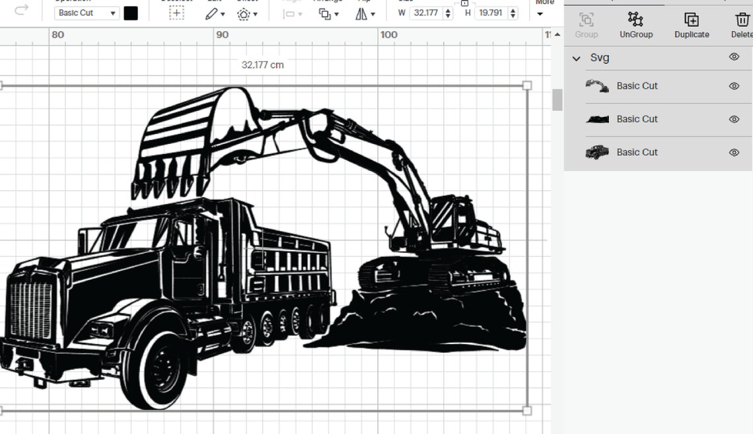753x434 pixels.
Task: Toggle visibility of the dirt pile layer
Action: (734, 119)
